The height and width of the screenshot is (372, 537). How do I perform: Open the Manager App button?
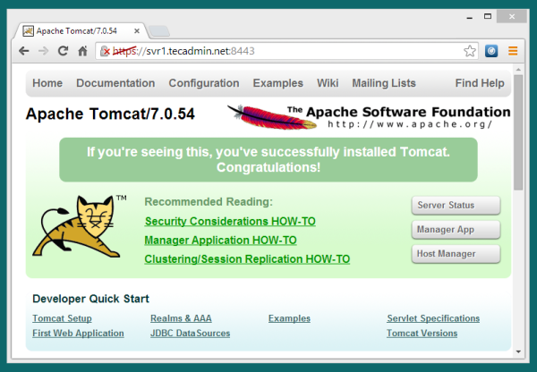[x=456, y=230]
